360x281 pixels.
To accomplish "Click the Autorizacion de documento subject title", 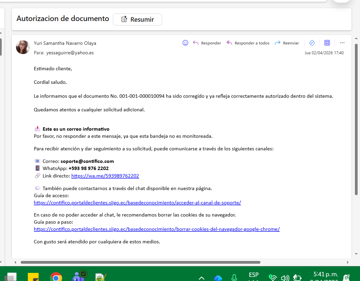I will (x=63, y=19).
